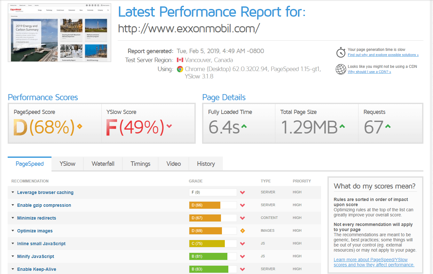Expand Optimize images triangle

[13, 231]
